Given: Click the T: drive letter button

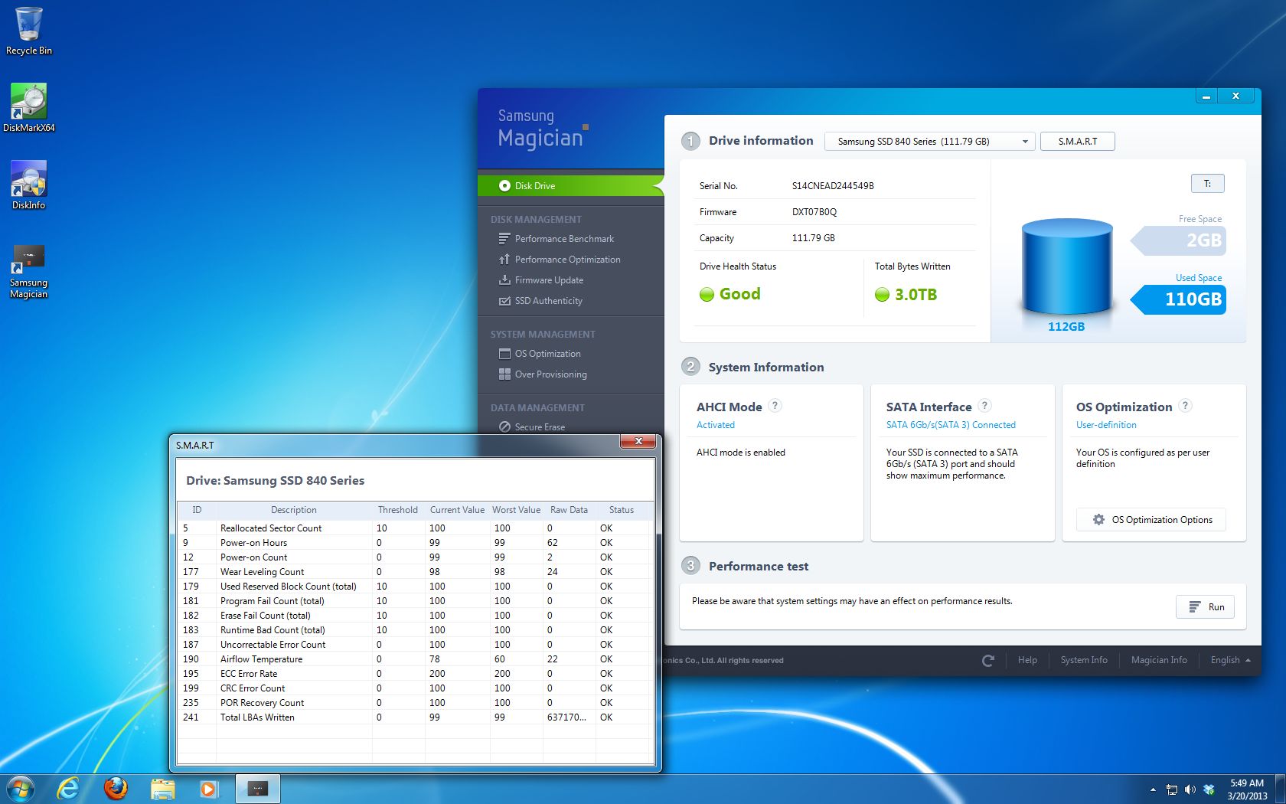Looking at the screenshot, I should tap(1207, 184).
